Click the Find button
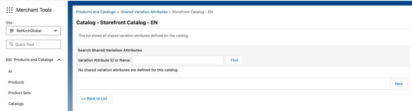This screenshot has width=412, height=111. coord(234,60)
